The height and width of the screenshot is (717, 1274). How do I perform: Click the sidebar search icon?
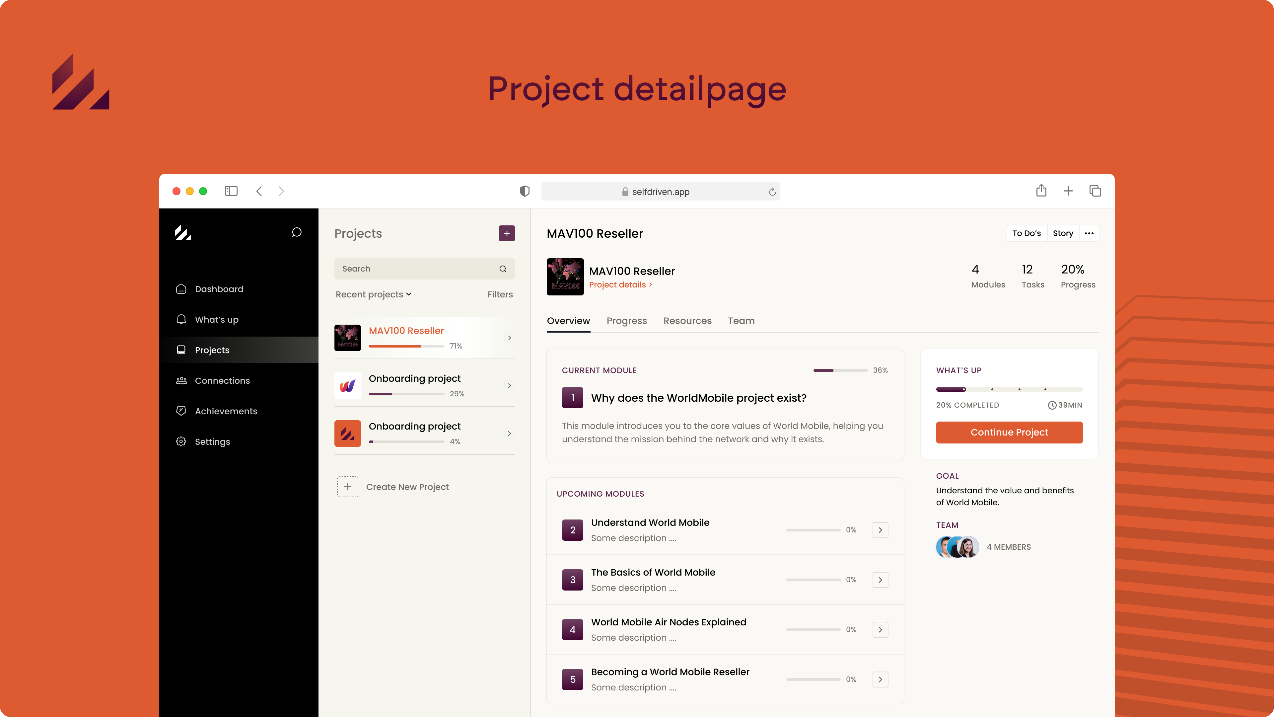click(296, 233)
